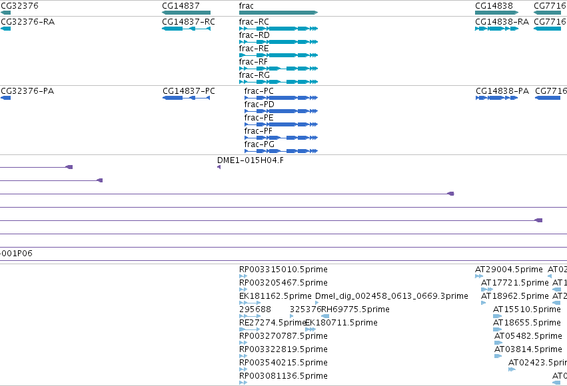
Task: Select the RP003322819.5prime label
Action: click(284, 349)
